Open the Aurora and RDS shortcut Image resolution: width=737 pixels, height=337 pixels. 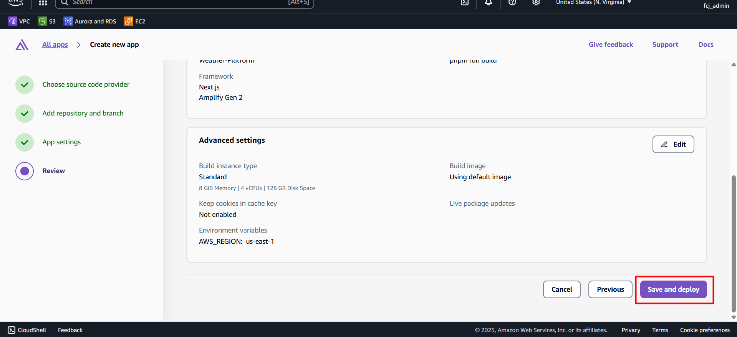[90, 21]
